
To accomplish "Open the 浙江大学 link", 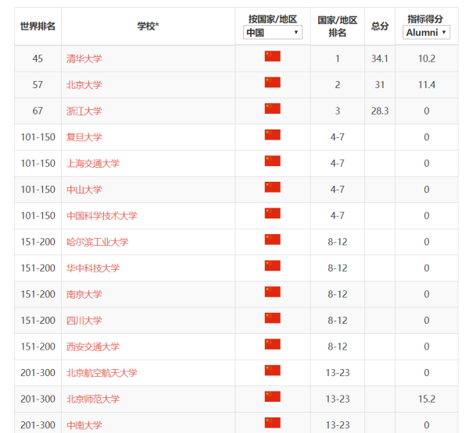I will pos(84,111).
